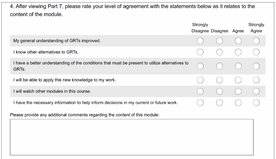Pick Strongly Disagree for applying new knowledge to work
The height and width of the screenshot is (159, 276).
pos(200,80)
